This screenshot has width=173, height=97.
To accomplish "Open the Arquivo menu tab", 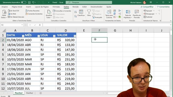I will [x=5, y=7].
